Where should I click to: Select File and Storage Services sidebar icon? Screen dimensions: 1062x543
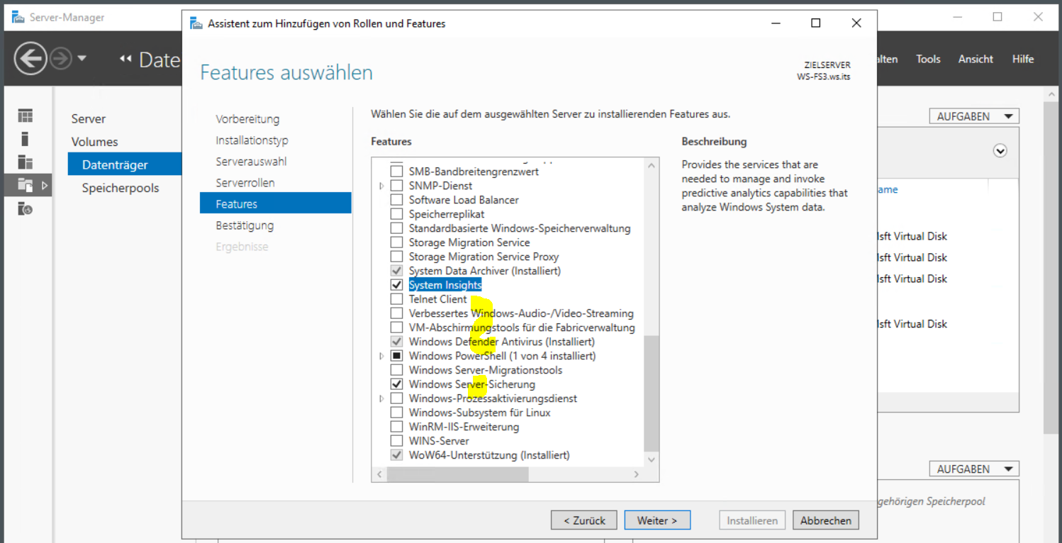point(26,186)
